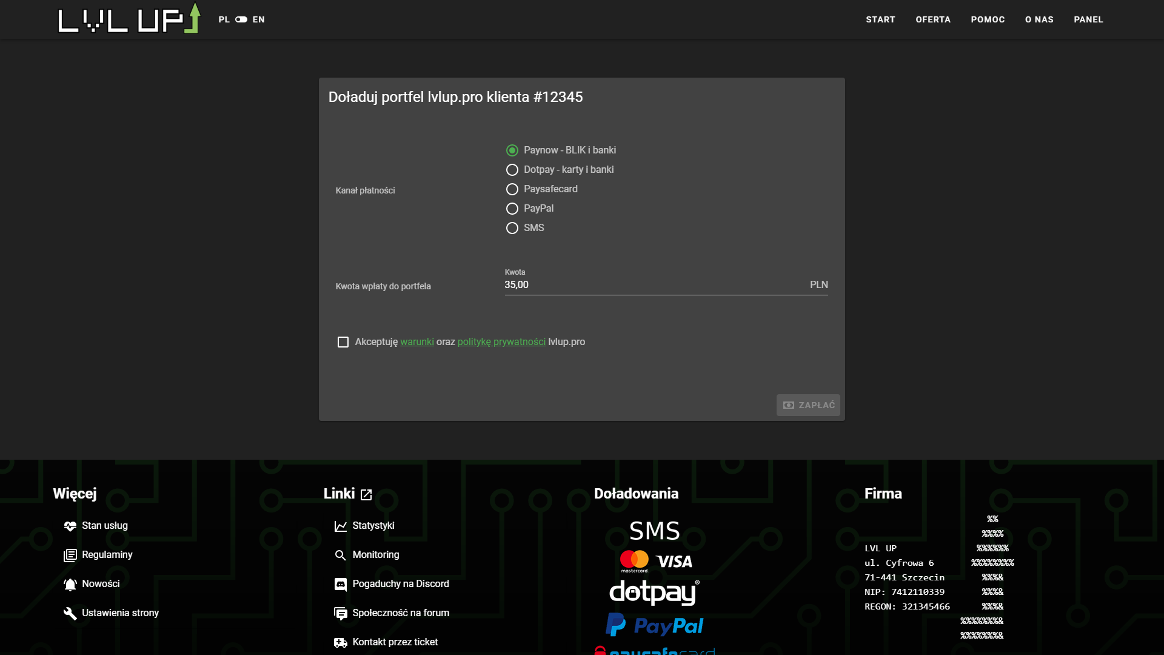The height and width of the screenshot is (655, 1164).
Task: Open the politykę prywatności link
Action: 501,342
